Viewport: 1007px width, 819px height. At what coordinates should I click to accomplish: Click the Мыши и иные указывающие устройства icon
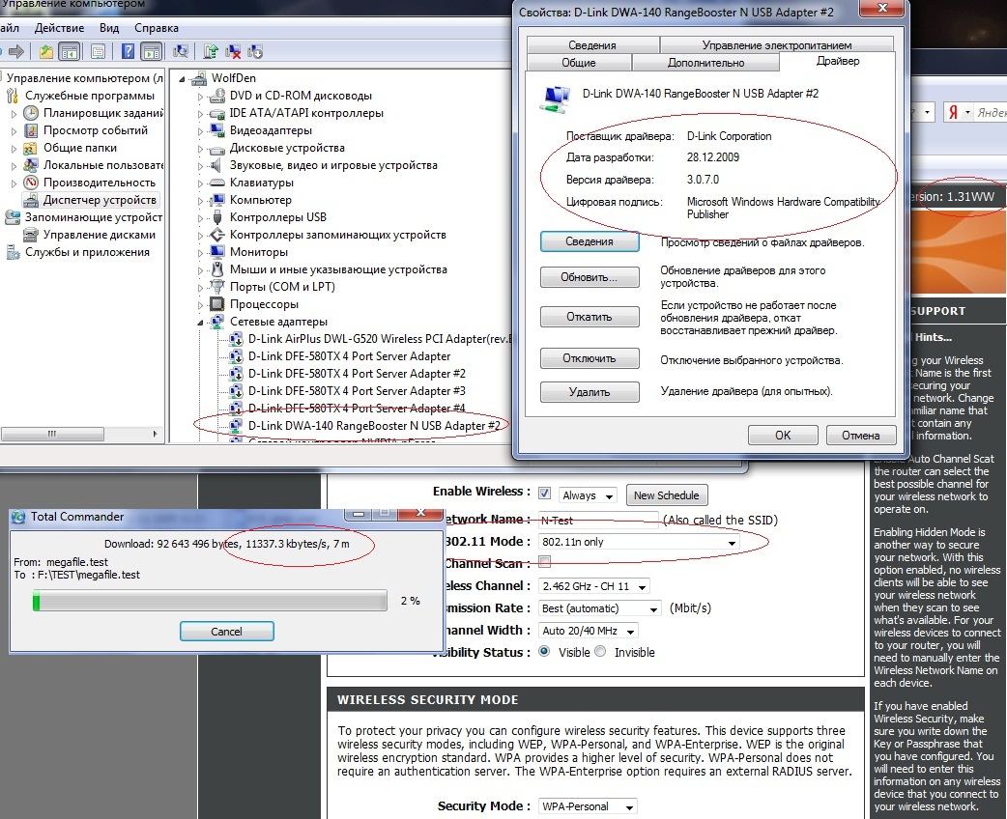[217, 268]
